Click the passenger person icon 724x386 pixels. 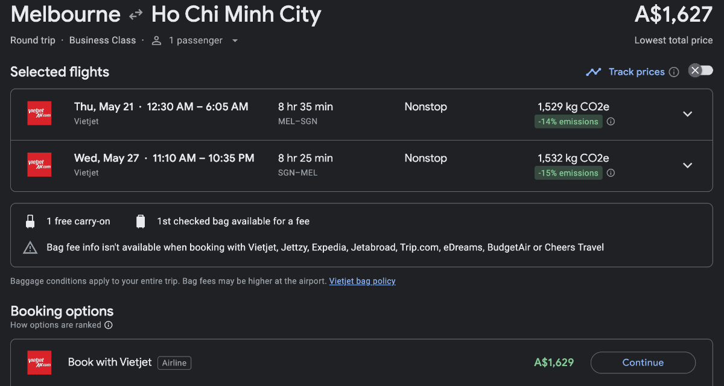(156, 40)
